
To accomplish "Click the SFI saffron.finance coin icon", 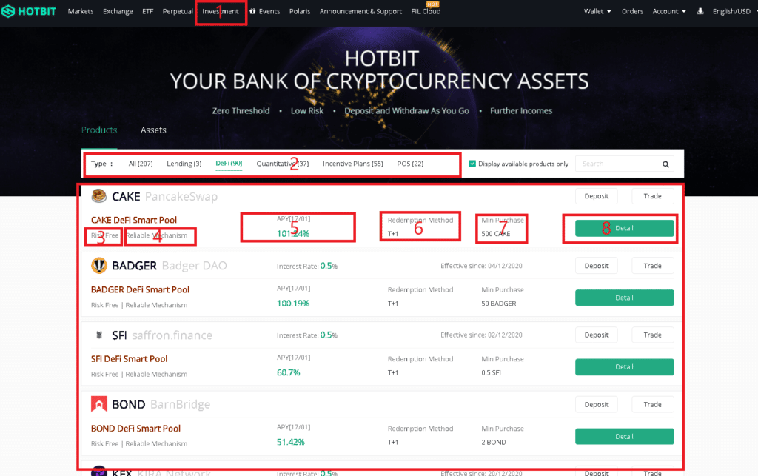I will [x=99, y=335].
